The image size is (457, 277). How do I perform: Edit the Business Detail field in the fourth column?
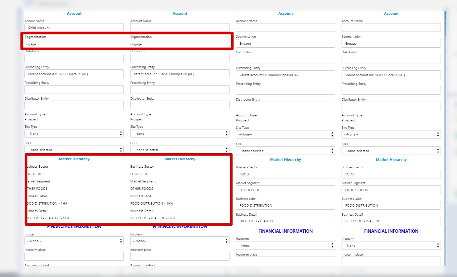[x=391, y=221]
